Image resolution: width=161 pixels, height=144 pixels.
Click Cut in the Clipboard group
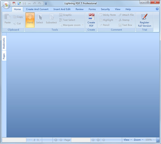[17, 24]
